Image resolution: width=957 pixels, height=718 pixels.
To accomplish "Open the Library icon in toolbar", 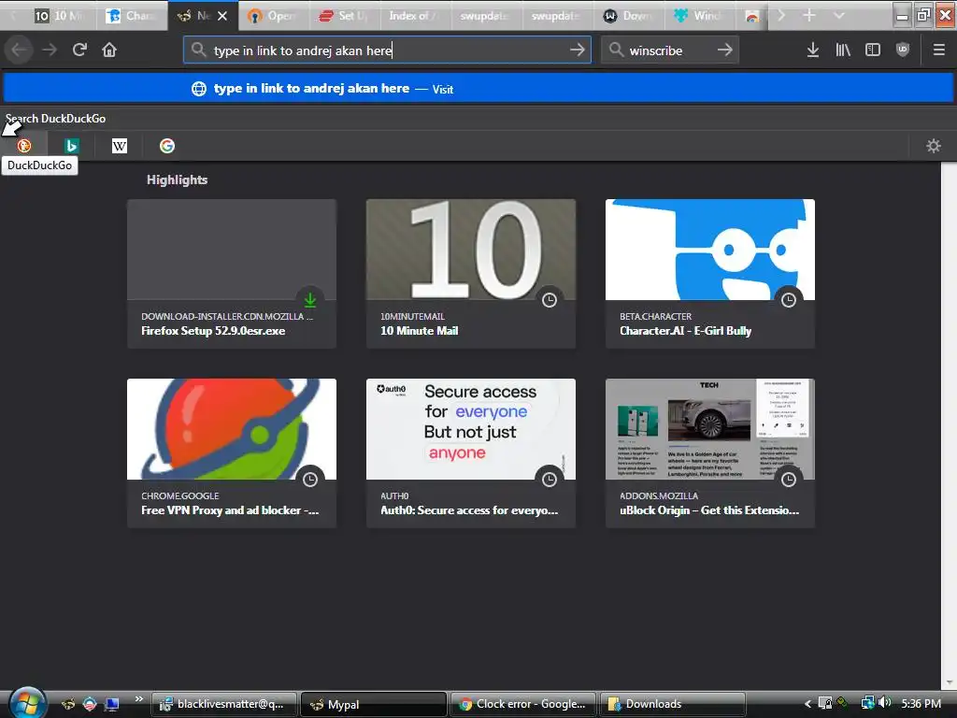I will pos(843,50).
